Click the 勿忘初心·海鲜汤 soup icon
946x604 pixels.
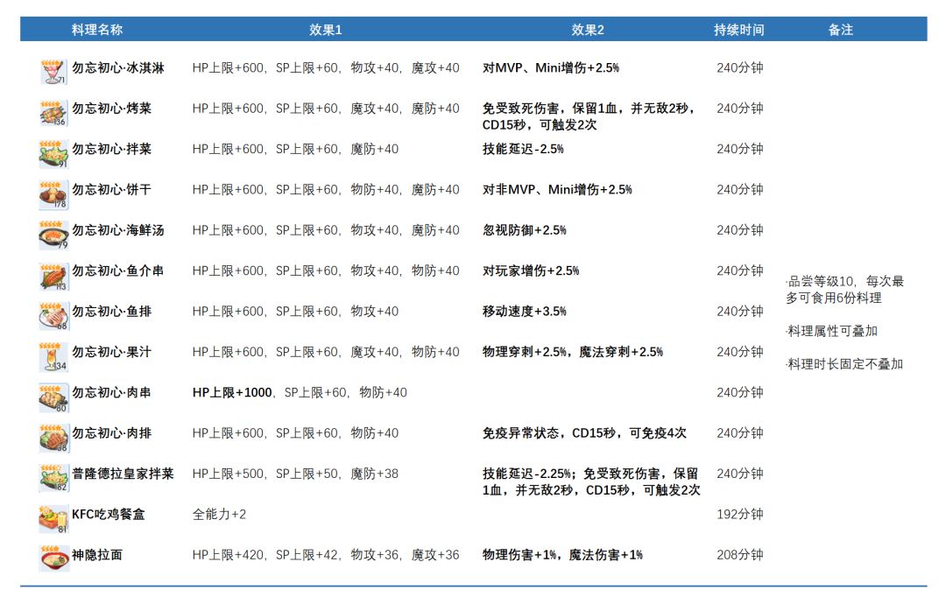pos(53,235)
